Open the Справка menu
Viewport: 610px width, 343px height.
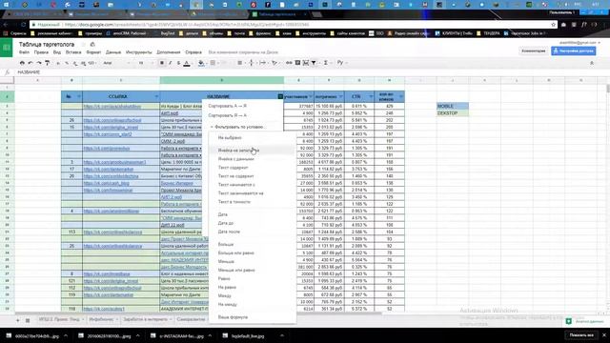193,52
